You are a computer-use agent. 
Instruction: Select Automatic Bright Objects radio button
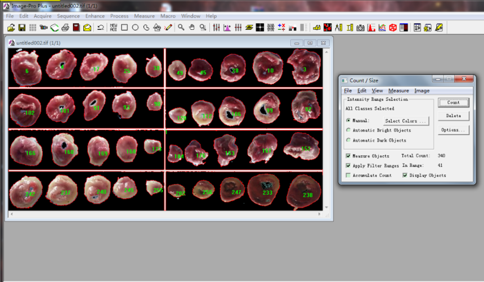coord(348,131)
